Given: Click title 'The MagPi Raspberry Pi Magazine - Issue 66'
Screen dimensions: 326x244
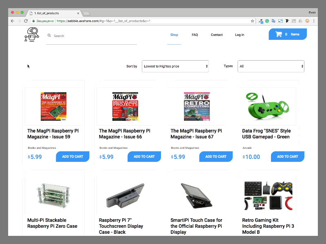Looking at the screenshot, I should [125, 134].
